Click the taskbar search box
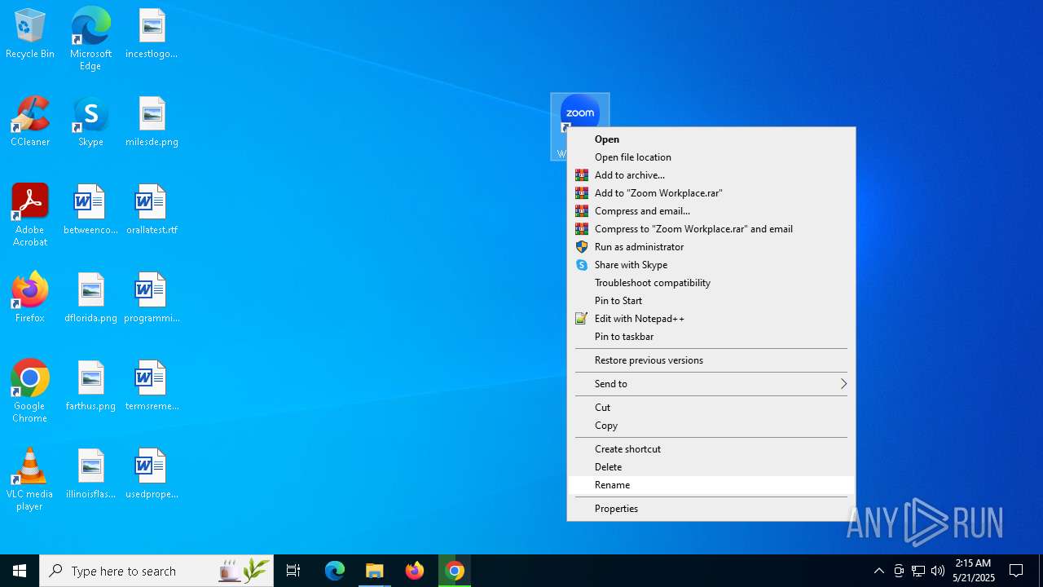Image resolution: width=1043 pixels, height=587 pixels. coord(156,571)
